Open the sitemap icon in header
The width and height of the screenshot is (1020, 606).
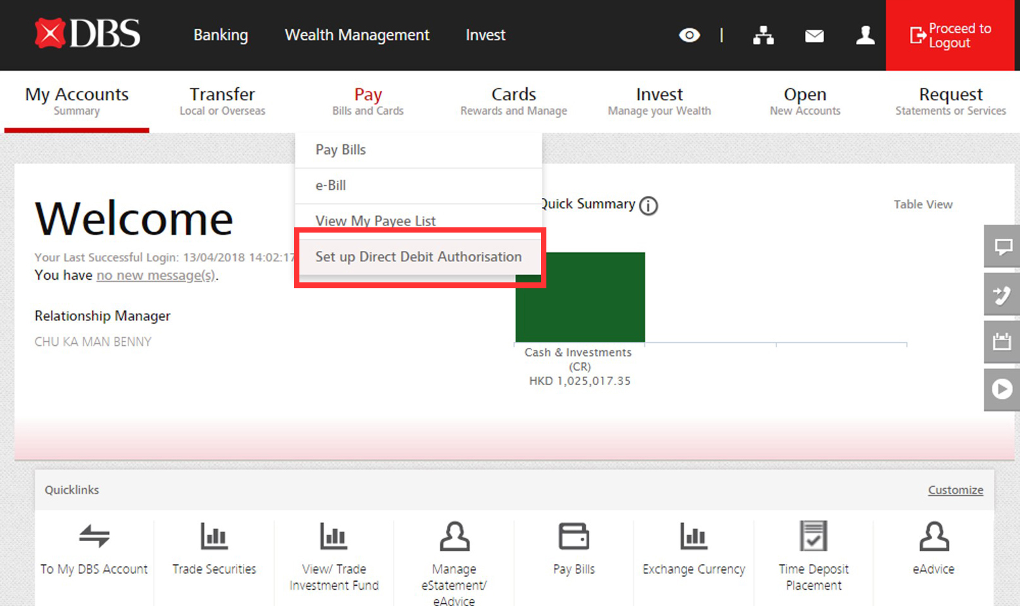click(763, 35)
